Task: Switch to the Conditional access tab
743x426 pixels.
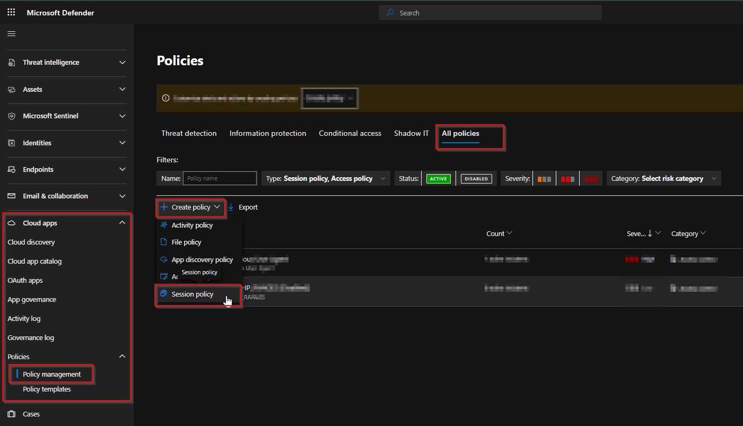Action: pyautogui.click(x=350, y=133)
